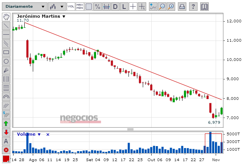The width and height of the screenshot is (245, 165).
Task: Select the diagonal speed lines tool
Action: pos(6,106)
